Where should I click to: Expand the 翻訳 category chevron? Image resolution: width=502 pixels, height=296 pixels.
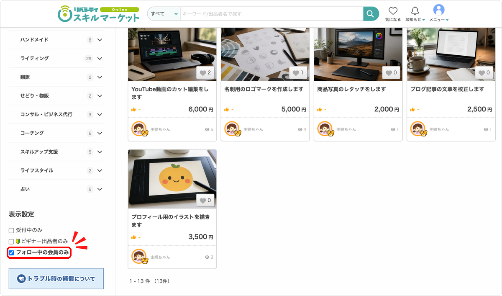pyautogui.click(x=100, y=77)
